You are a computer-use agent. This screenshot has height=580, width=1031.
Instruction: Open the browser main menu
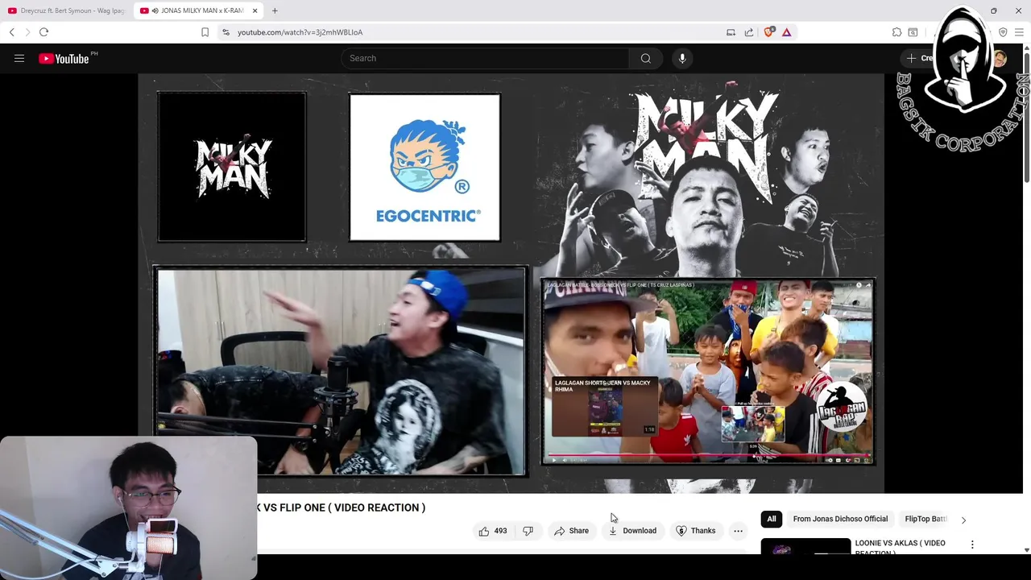coord(1019,32)
